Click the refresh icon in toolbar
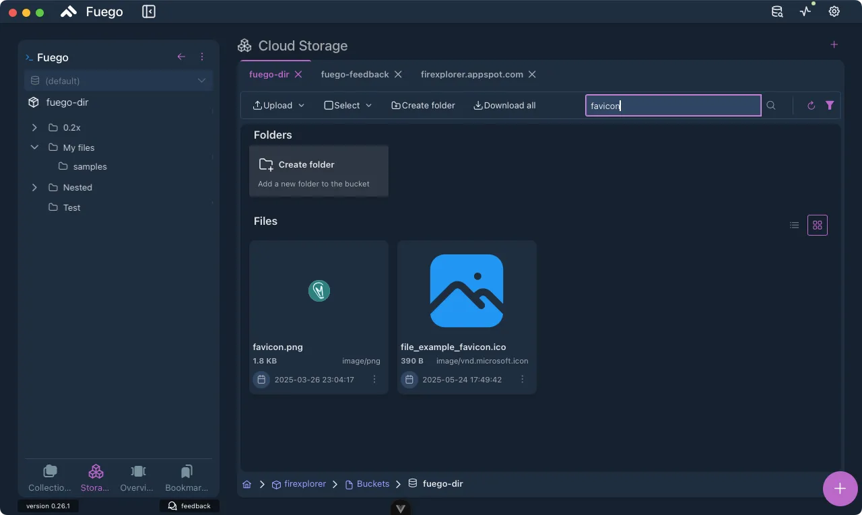Viewport: 862px width, 515px height. pyautogui.click(x=811, y=106)
